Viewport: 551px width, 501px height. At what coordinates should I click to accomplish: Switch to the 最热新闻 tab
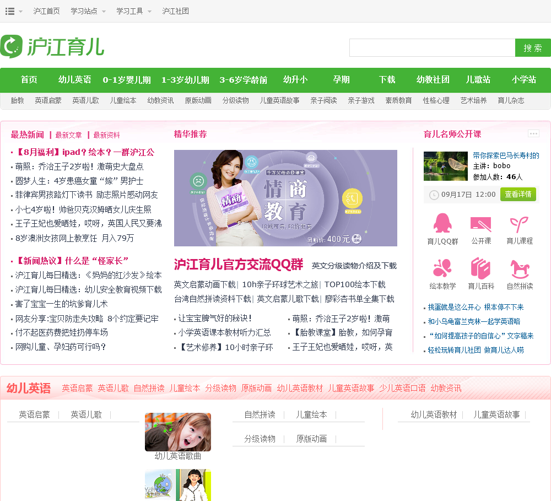click(28, 134)
